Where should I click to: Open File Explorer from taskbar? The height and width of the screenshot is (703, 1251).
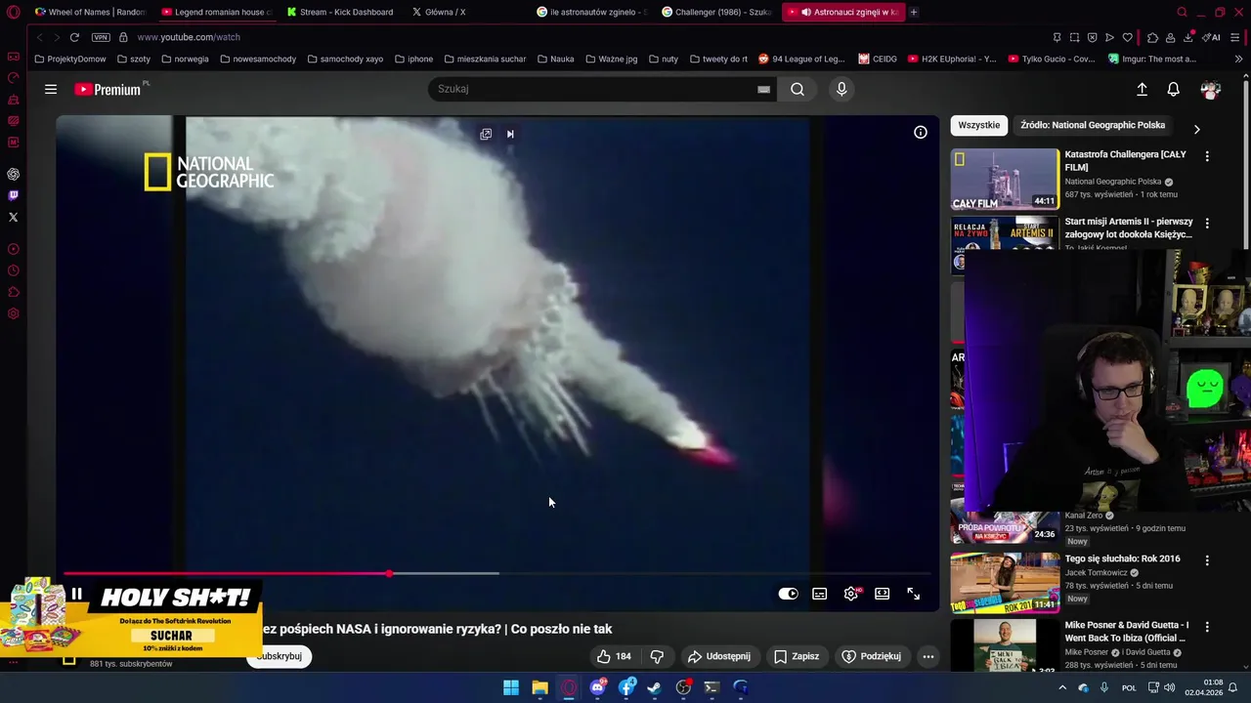[x=539, y=687]
